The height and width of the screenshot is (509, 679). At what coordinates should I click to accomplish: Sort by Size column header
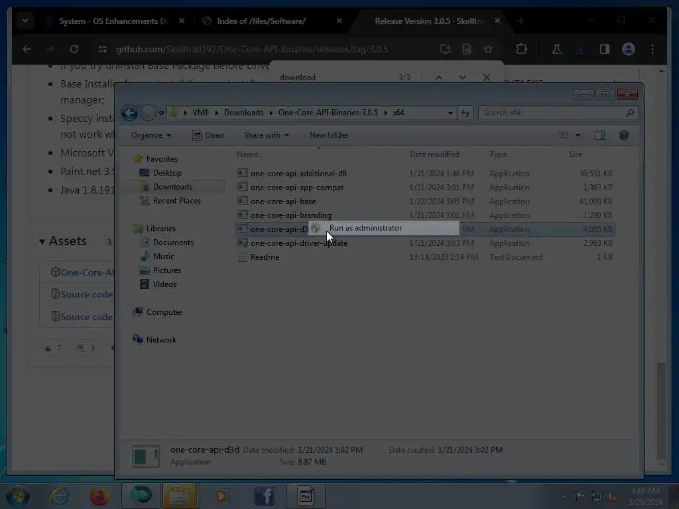pos(575,154)
